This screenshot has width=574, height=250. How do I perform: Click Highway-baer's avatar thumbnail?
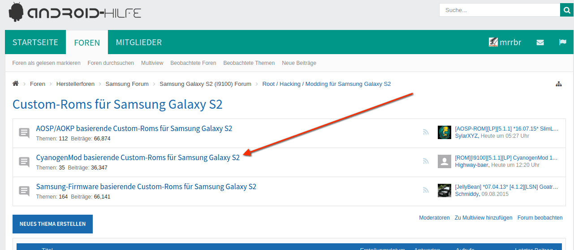(445, 161)
